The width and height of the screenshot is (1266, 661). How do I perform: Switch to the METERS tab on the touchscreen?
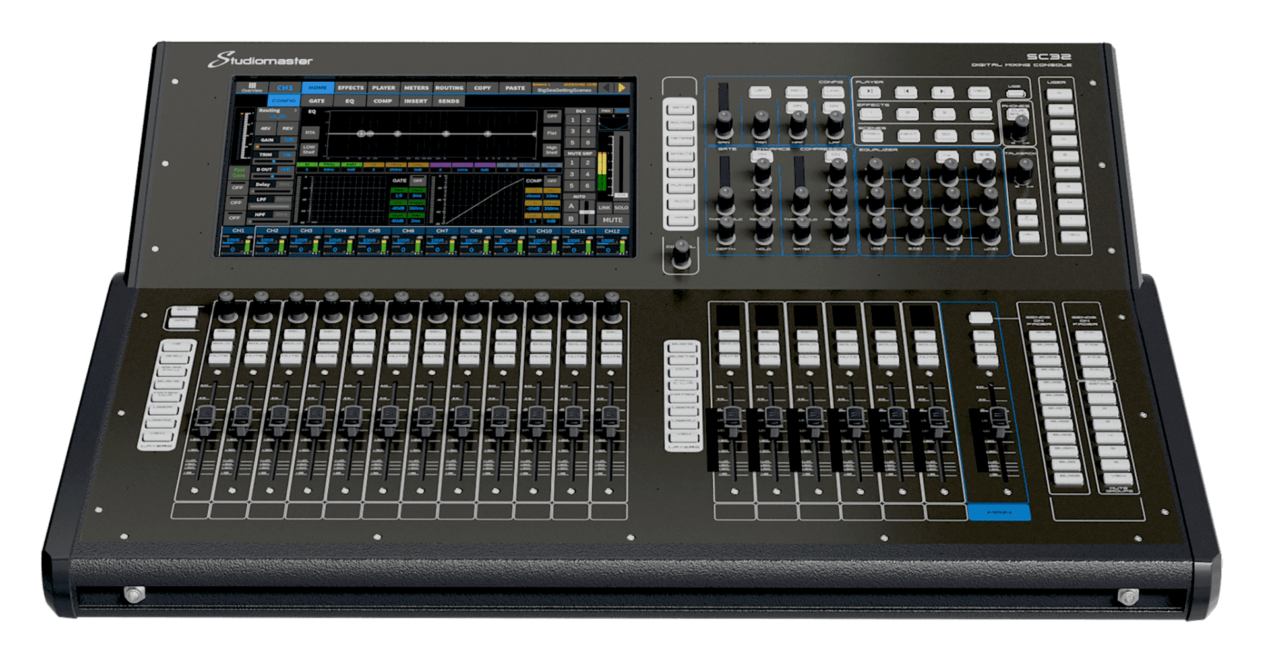click(416, 88)
